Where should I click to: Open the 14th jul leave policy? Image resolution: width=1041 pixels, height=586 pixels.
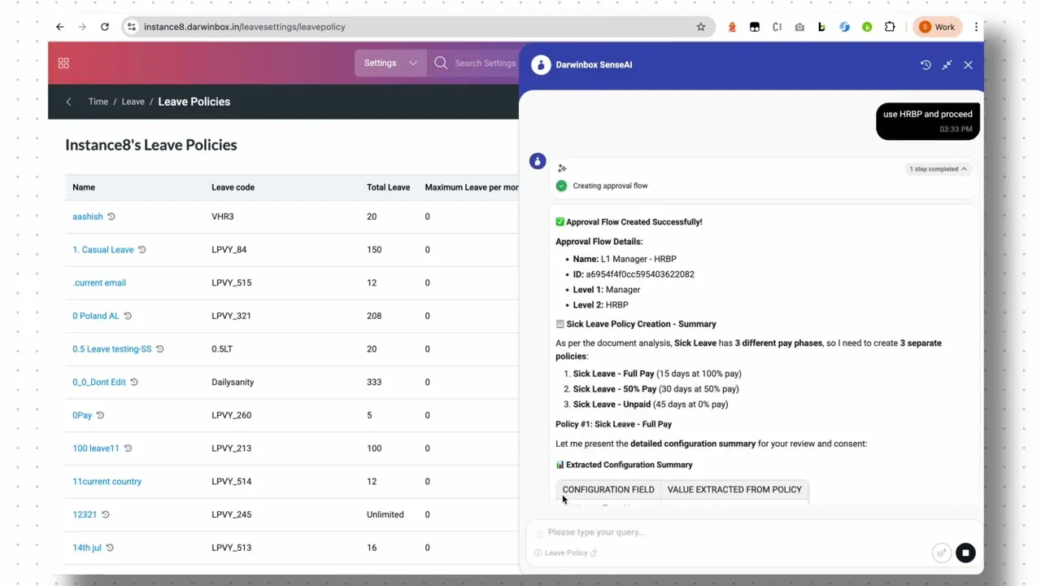pyautogui.click(x=87, y=548)
